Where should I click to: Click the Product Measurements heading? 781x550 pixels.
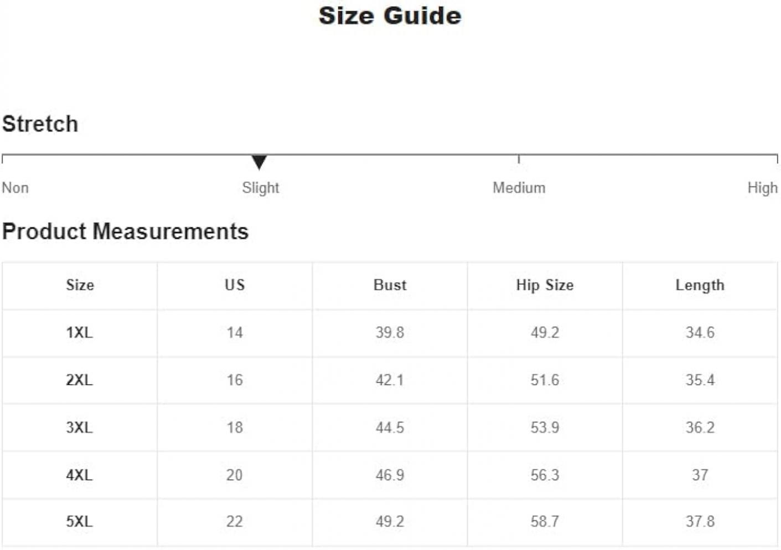tap(125, 232)
